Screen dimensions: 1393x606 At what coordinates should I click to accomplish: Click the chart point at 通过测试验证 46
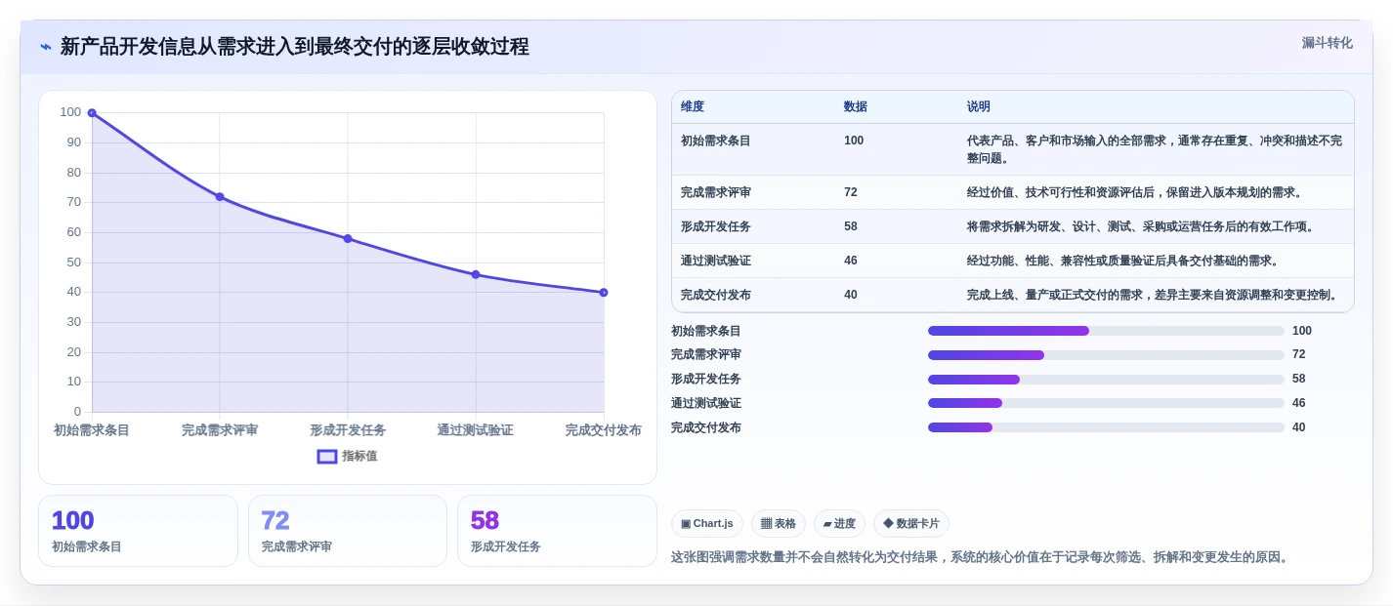[476, 275]
